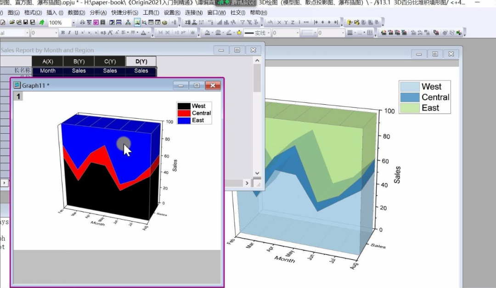496x288 pixels.
Task: Click the merge graph table icon
Action: [370, 33]
